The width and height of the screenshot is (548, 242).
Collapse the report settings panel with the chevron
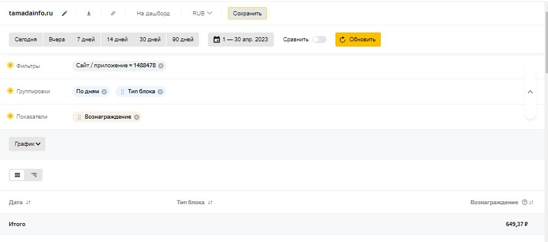tap(530, 92)
